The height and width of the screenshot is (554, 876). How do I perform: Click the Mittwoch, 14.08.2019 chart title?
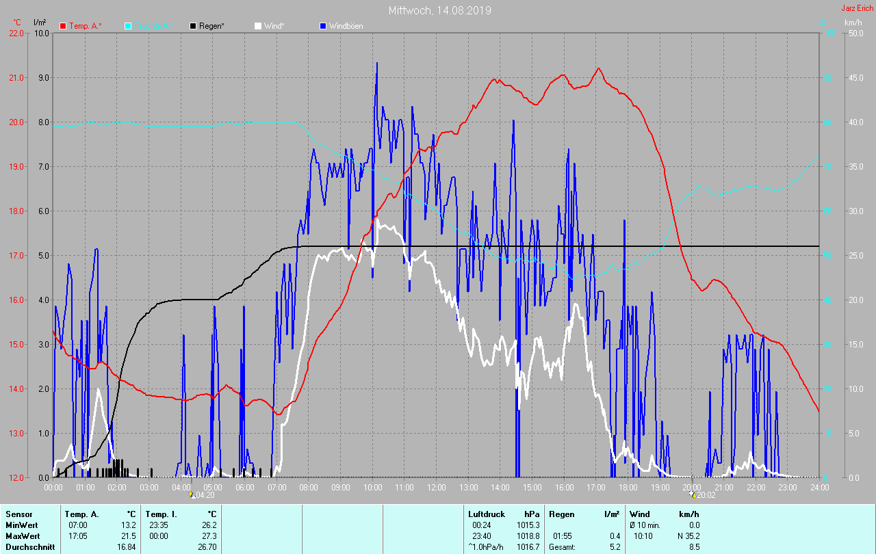439,10
